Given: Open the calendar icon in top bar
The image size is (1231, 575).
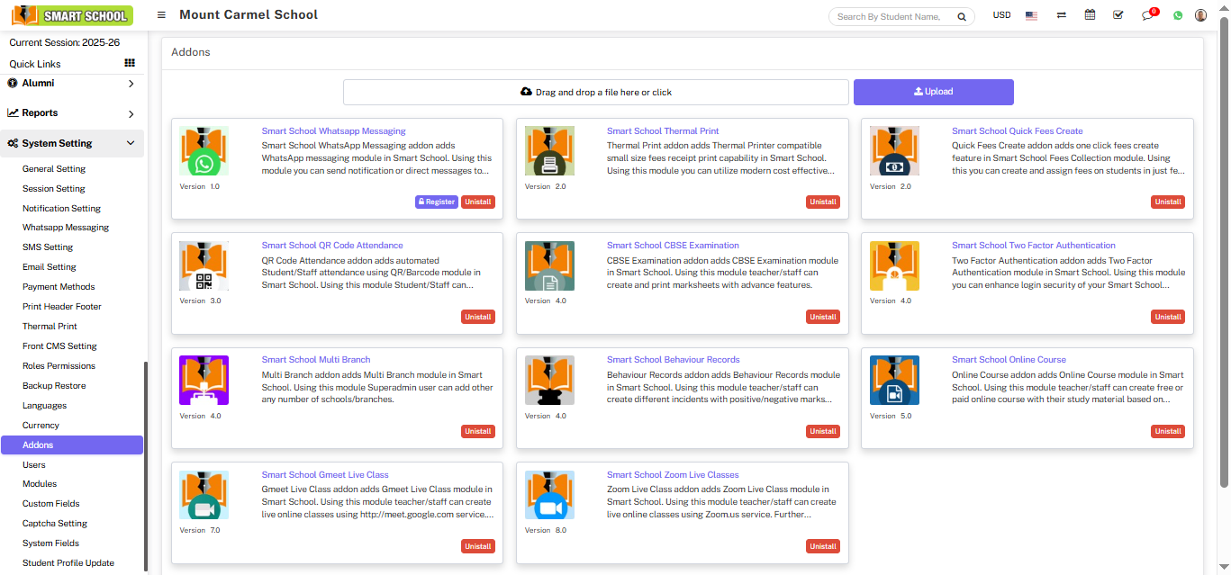Looking at the screenshot, I should (x=1090, y=15).
